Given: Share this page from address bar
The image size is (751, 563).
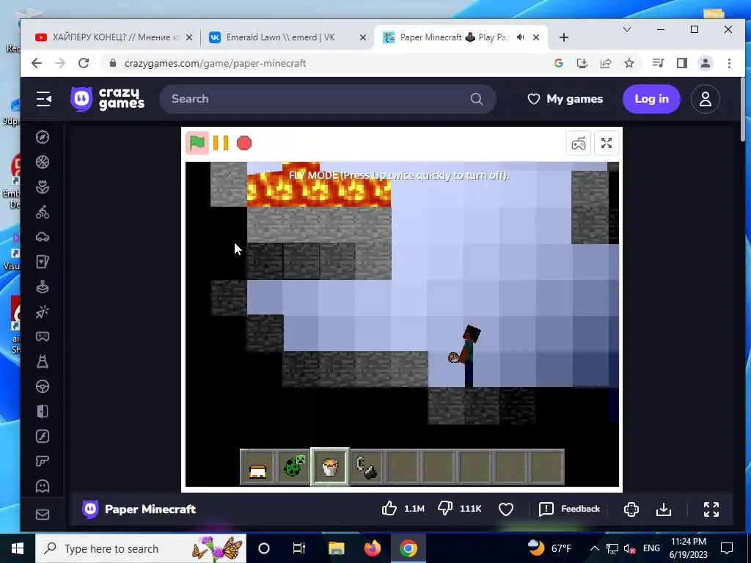Looking at the screenshot, I should pyautogui.click(x=605, y=63).
